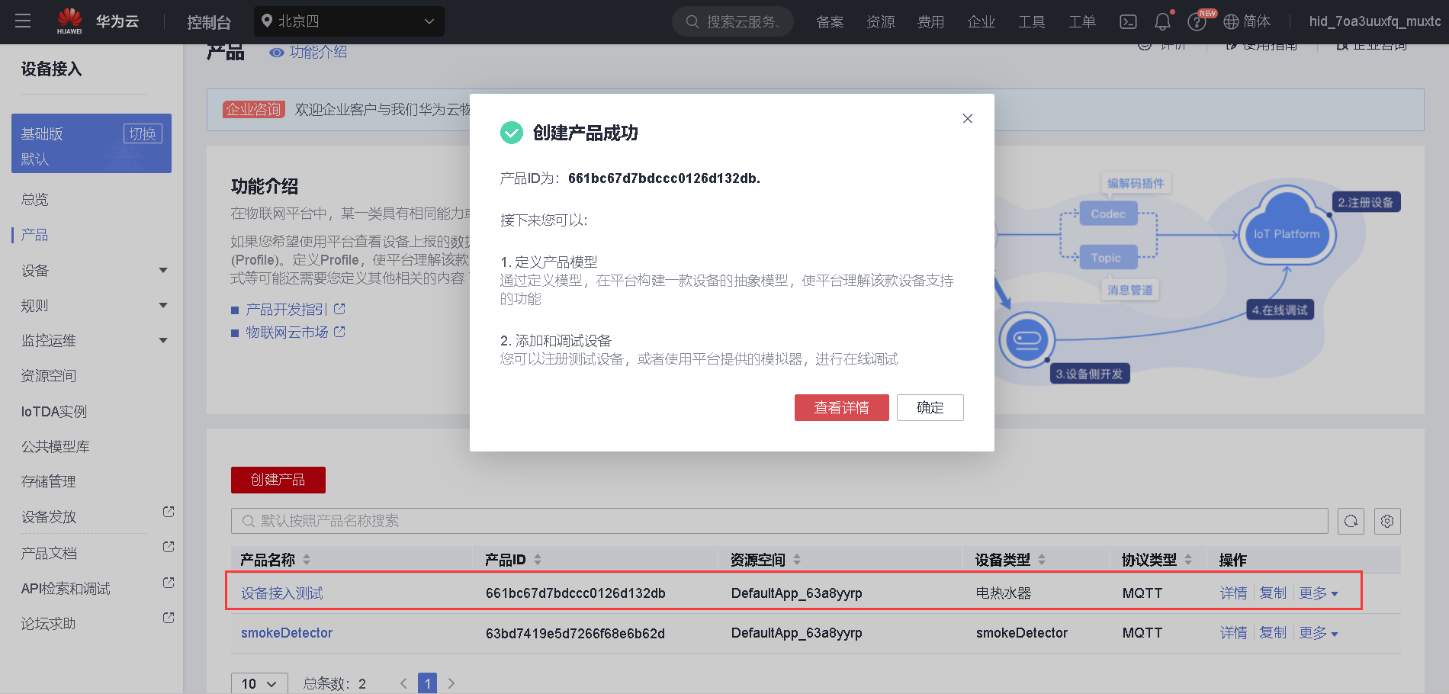1449x694 pixels.
Task: Open the notifications bell
Action: click(1162, 21)
